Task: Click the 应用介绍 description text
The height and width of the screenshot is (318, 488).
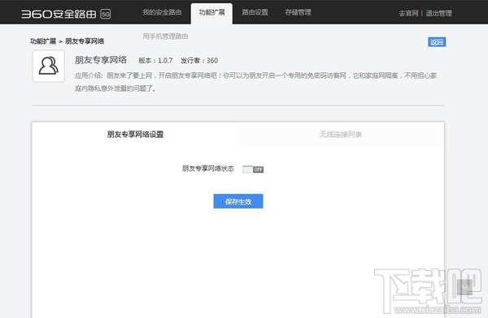Action: coord(255,82)
